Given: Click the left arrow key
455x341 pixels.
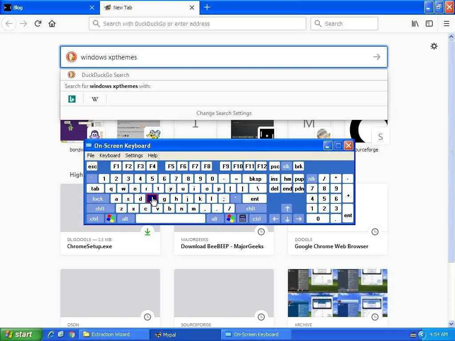Looking at the screenshot, I should click(x=275, y=218).
